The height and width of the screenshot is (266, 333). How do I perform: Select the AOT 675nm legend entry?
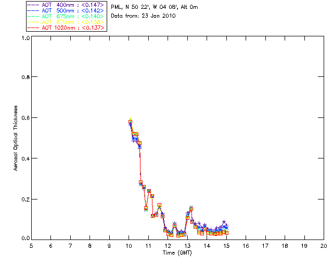[66, 16]
